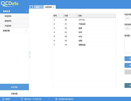Select the 铜厚类型 row
131x101 pixels.
[84, 45]
